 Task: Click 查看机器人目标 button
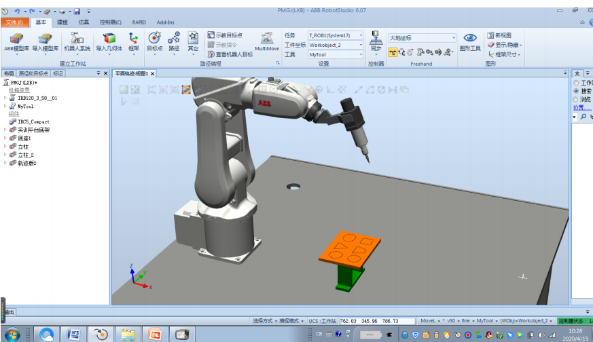230,54
